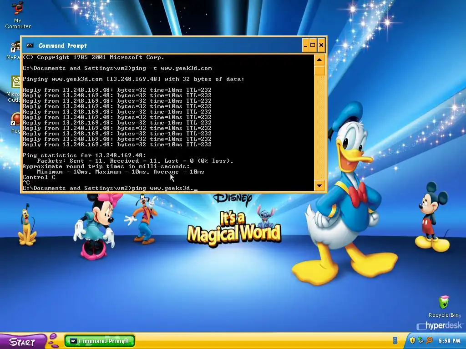Click the green network connection tray icon
Viewport: 466px width, 349px height.
[x=420, y=340]
